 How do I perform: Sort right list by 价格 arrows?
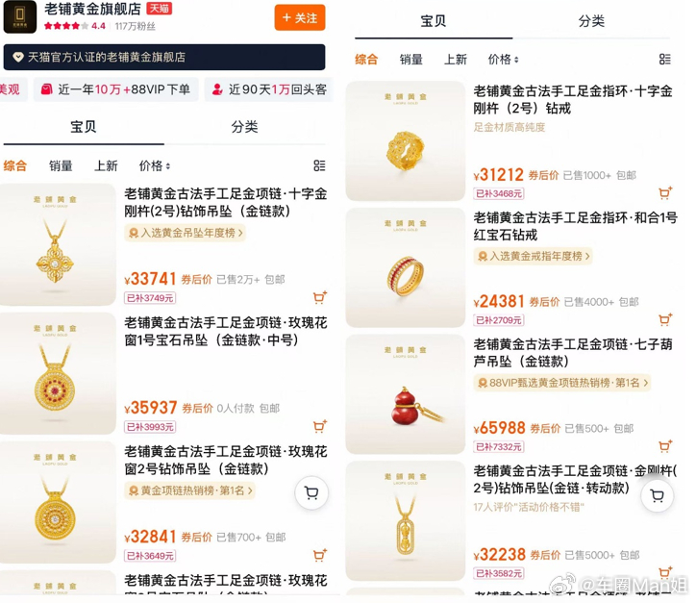(503, 59)
